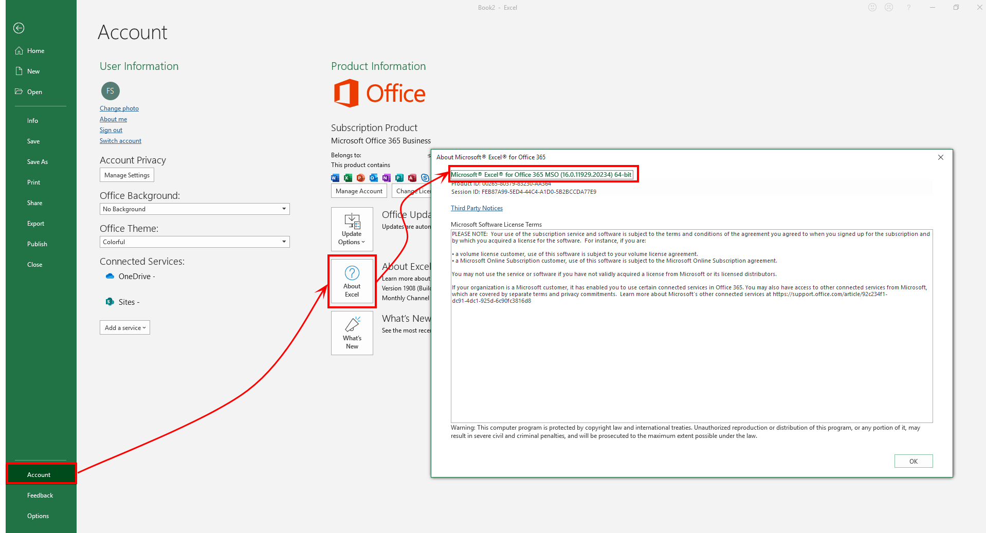The height and width of the screenshot is (533, 986).
Task: Select the Excel version text line
Action: pyautogui.click(x=541, y=175)
